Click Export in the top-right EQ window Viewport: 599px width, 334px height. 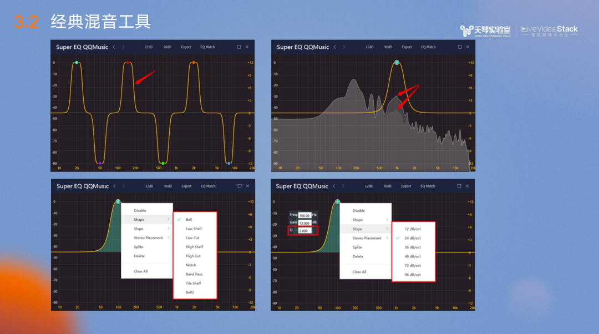[407, 47]
